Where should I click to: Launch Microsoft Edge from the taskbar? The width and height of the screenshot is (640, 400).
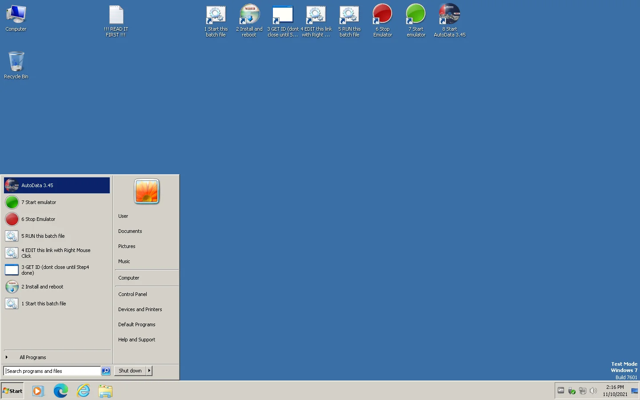61,391
